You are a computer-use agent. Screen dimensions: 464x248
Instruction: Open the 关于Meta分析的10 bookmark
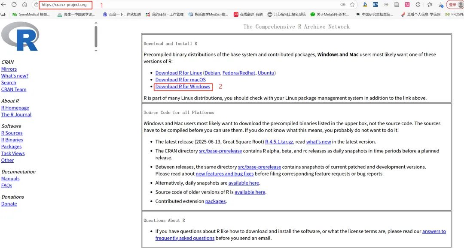(330, 14)
